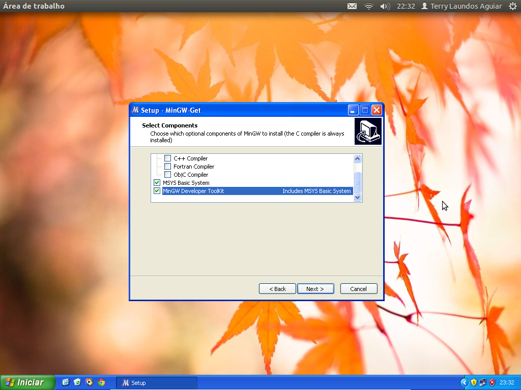Click the component list scrollbar thumb

point(358,182)
